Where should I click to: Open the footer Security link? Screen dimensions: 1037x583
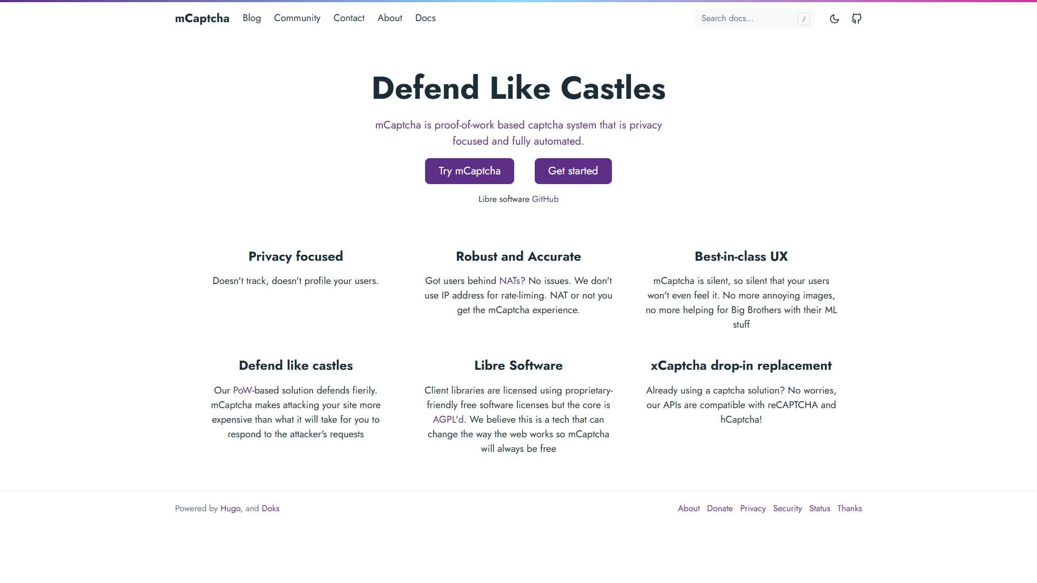787,509
